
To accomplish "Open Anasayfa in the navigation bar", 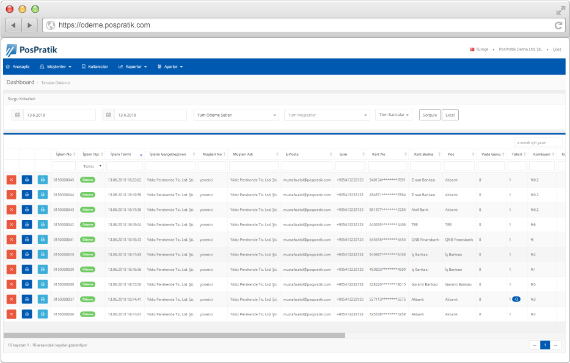I will (x=18, y=67).
